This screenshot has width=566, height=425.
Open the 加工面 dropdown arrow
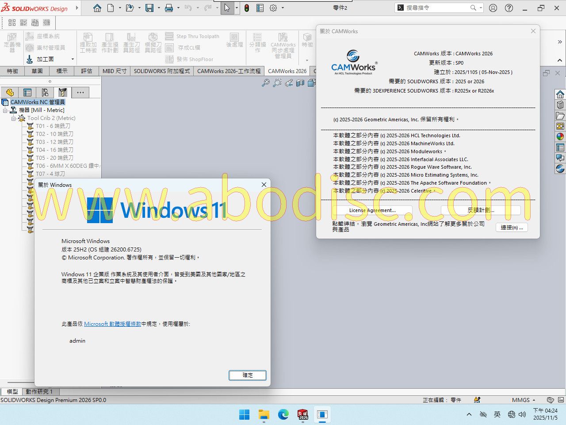pos(73,59)
